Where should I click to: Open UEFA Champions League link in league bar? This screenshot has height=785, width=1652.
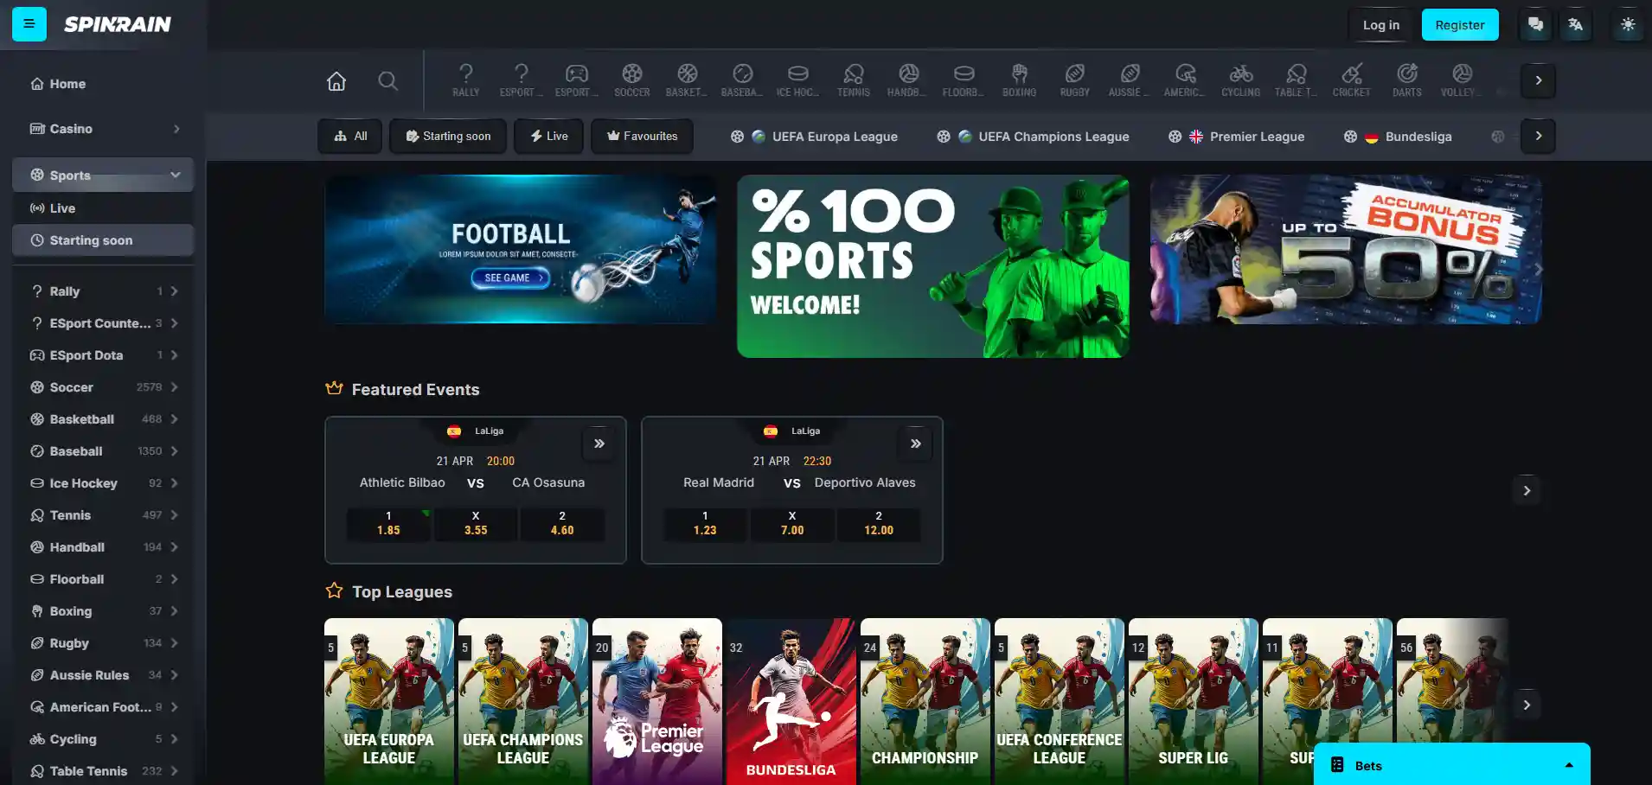click(1033, 137)
